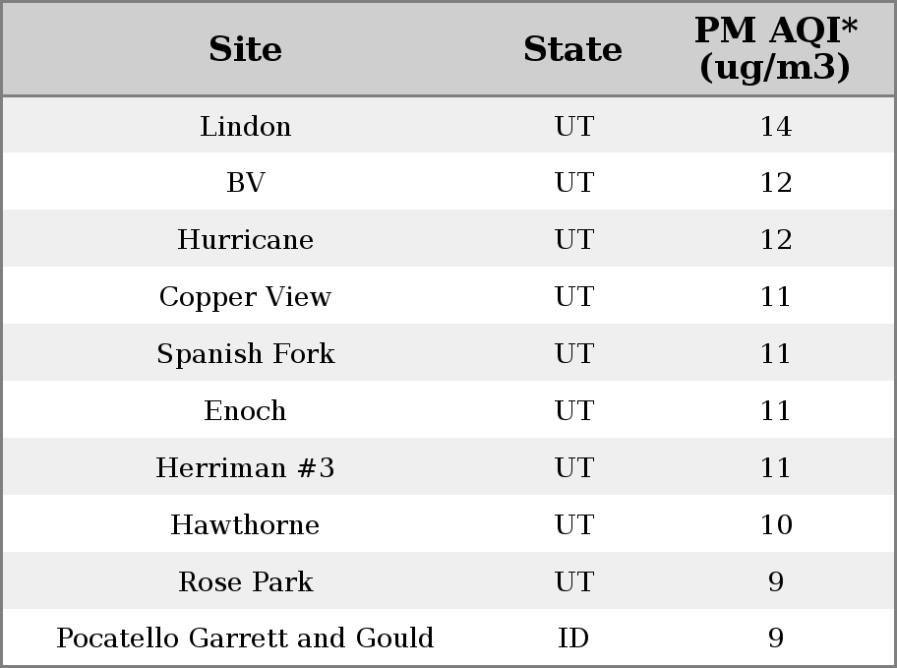The width and height of the screenshot is (897, 668).
Task: Click Rose Park's AQI value 9
Action: [776, 581]
